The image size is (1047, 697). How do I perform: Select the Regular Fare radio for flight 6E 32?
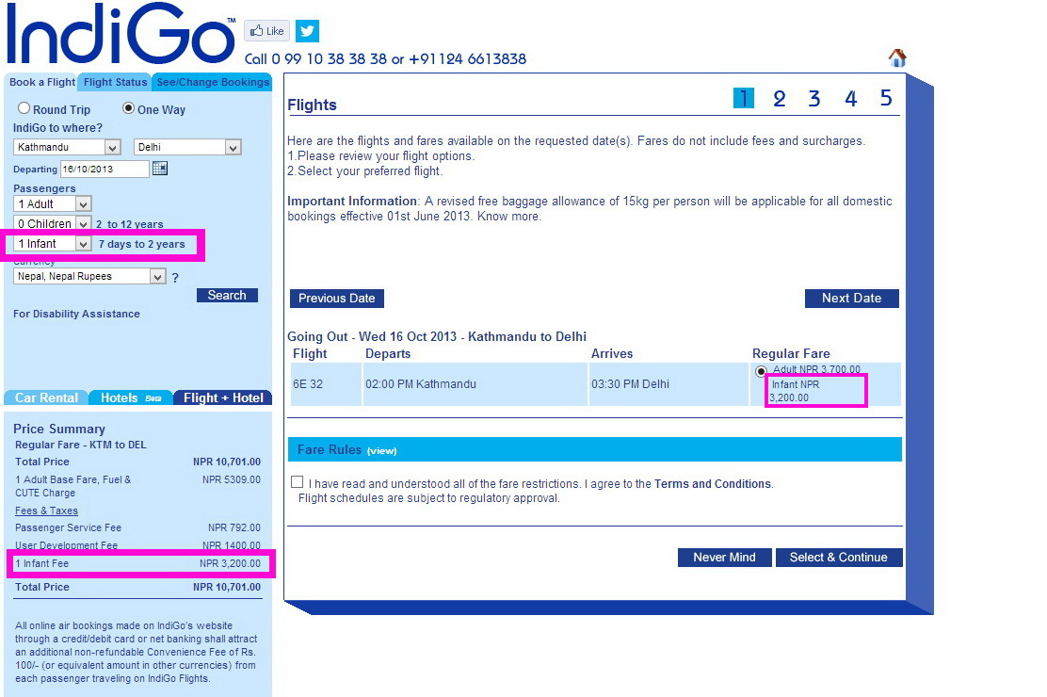[x=761, y=371]
